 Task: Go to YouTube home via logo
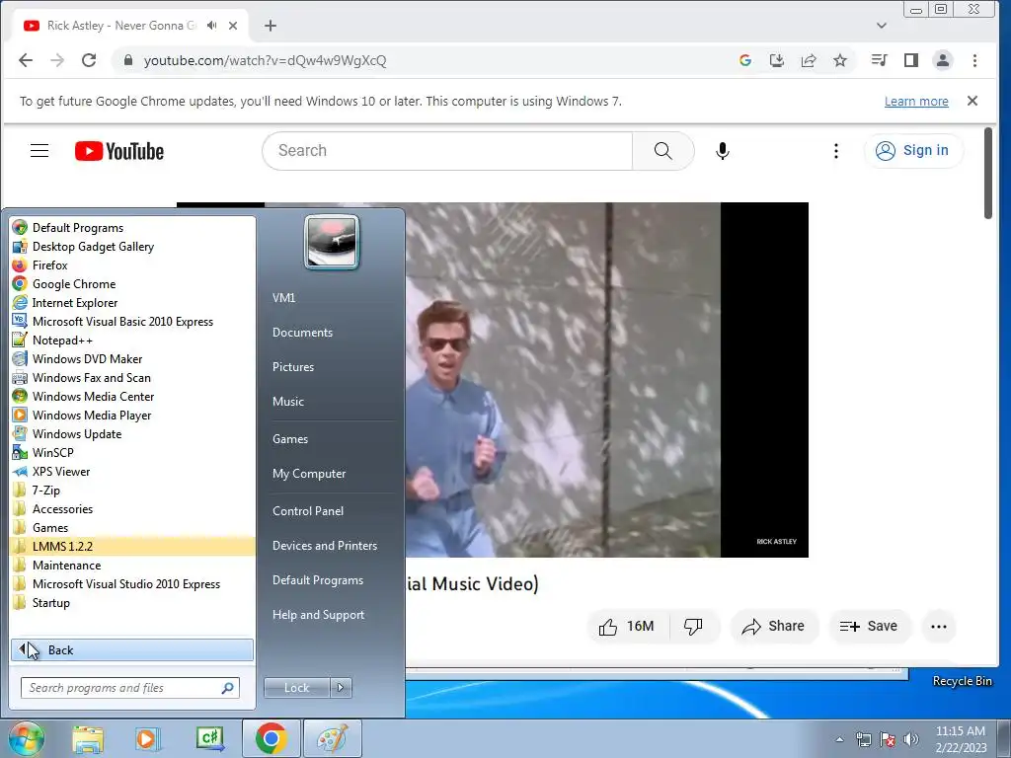(x=119, y=151)
